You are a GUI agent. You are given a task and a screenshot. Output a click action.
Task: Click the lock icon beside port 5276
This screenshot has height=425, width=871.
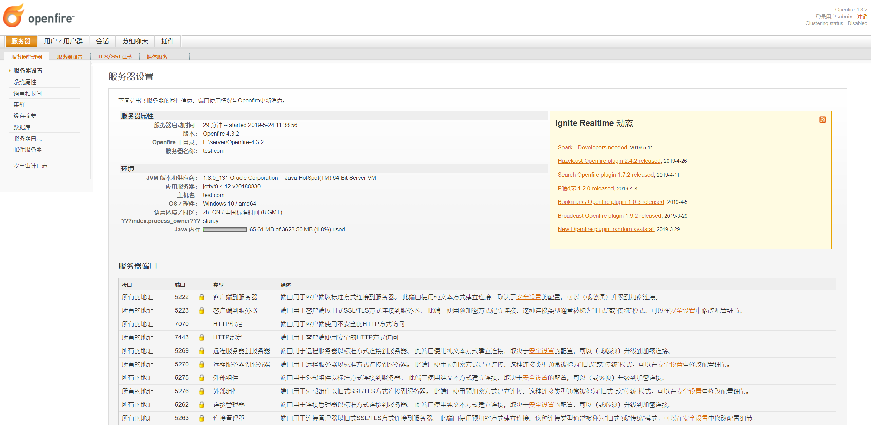(202, 391)
